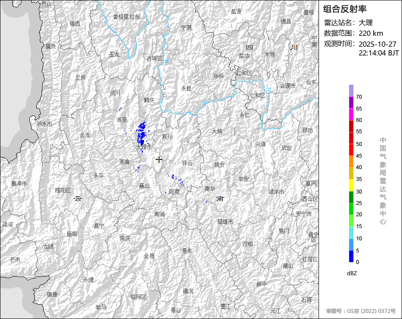Click the 泸水市 map label
This screenshot has height=319, width=402.
[45, 124]
